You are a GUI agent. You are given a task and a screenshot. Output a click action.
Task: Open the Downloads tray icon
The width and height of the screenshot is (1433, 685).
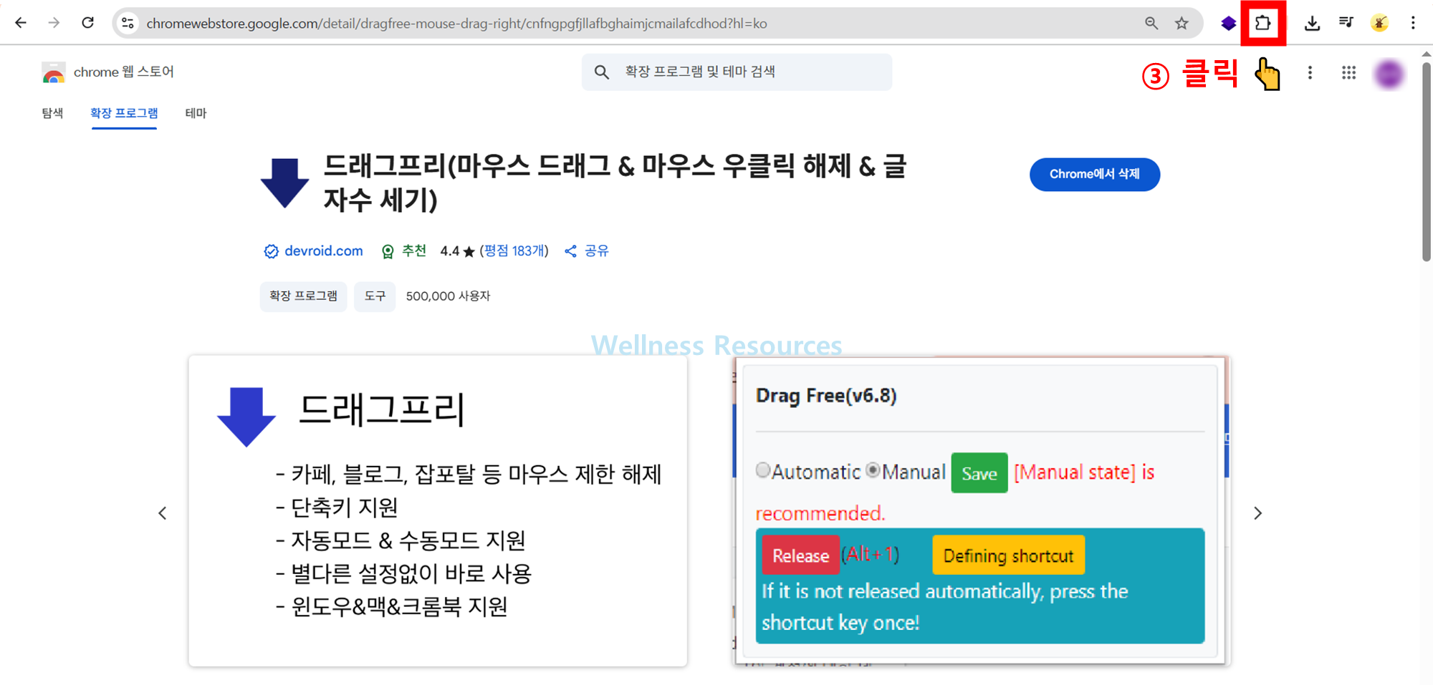[1312, 24]
